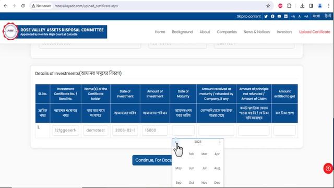Open the Investors menu item
The image size is (334, 188).
coord(284,32)
